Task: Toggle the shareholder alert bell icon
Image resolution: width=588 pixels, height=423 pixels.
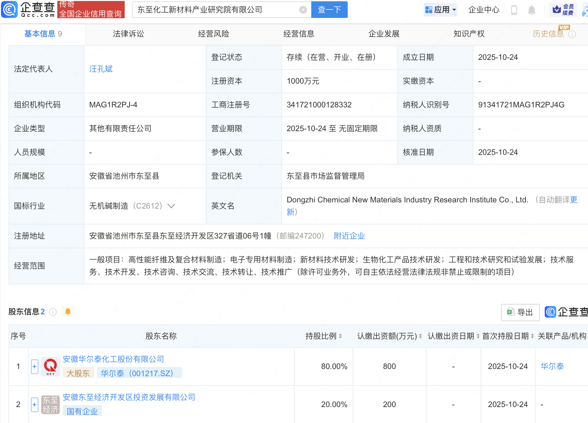Action: point(68,311)
